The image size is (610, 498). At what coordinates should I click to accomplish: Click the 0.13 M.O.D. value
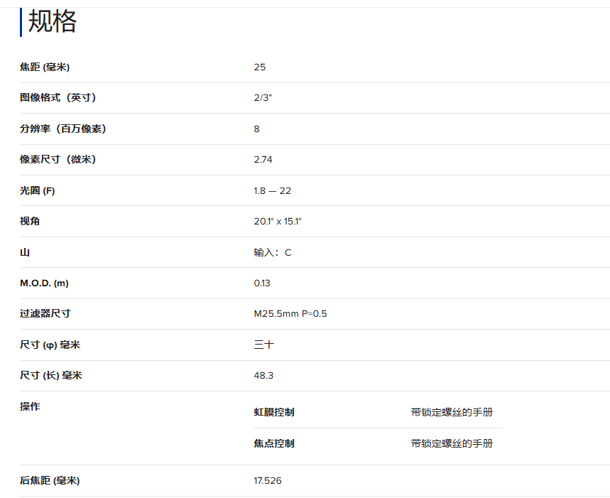coord(262,283)
